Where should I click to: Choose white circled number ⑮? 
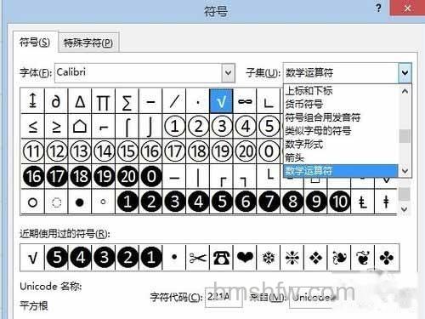tap(127, 151)
